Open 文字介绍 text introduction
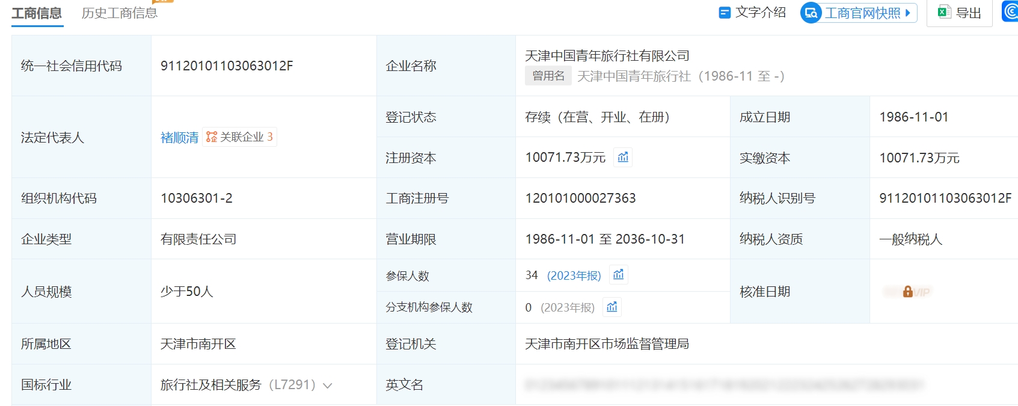The height and width of the screenshot is (406, 1018). 752,13
